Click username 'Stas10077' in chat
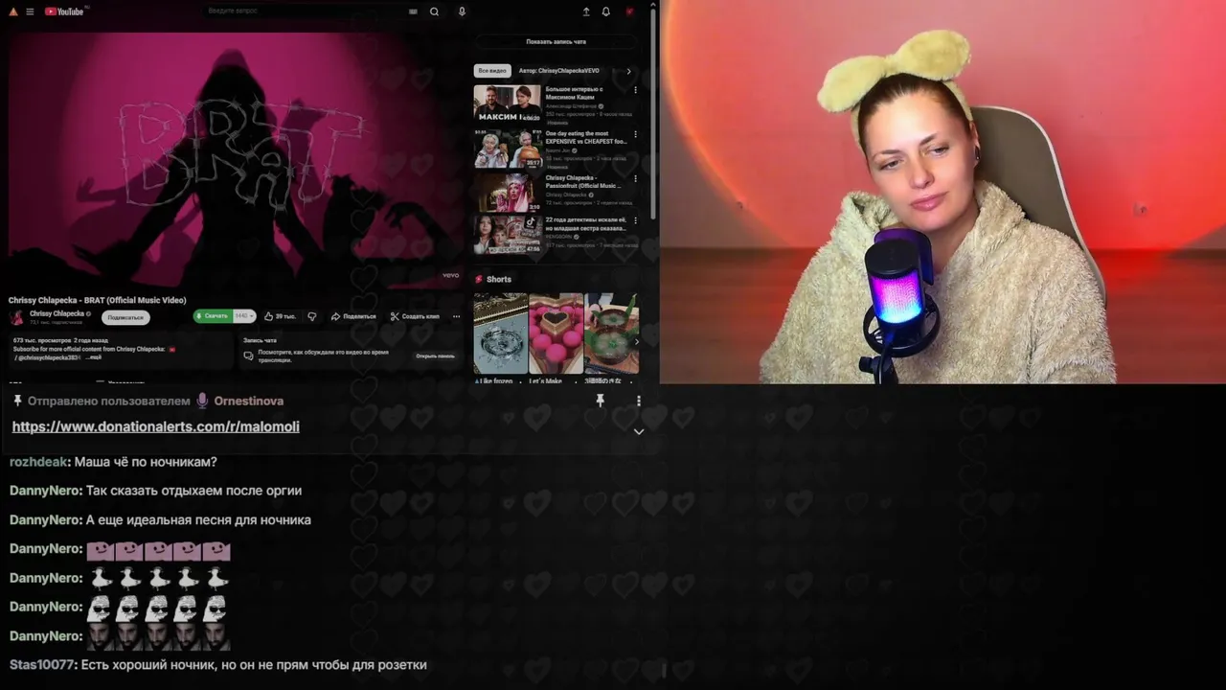This screenshot has height=690, width=1226. tap(41, 664)
